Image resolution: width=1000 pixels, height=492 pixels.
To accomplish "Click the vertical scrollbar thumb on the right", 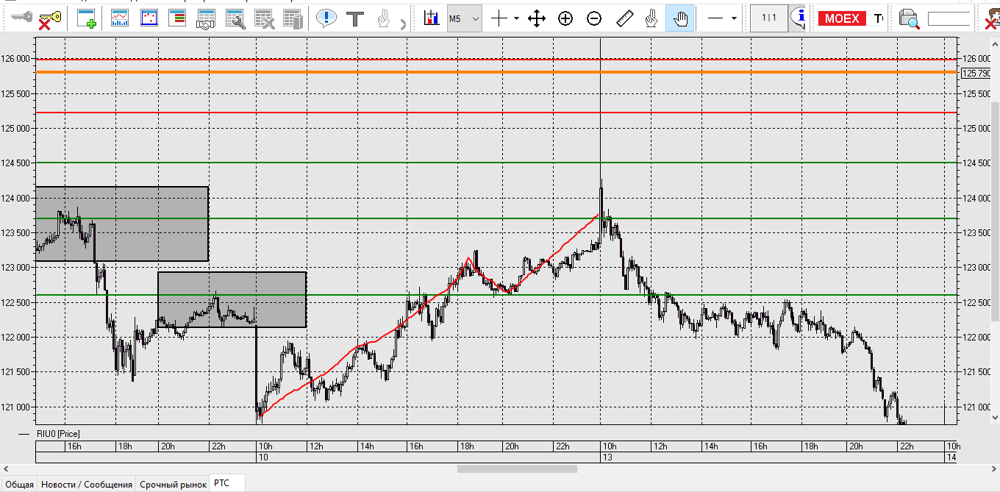I will click(996, 212).
